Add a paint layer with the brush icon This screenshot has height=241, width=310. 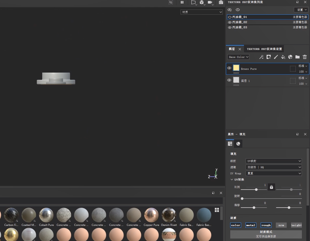pyautogui.click(x=276, y=57)
